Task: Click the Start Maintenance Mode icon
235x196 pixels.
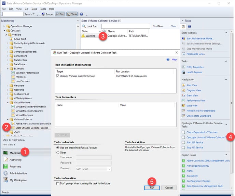Action: click(x=183, y=39)
